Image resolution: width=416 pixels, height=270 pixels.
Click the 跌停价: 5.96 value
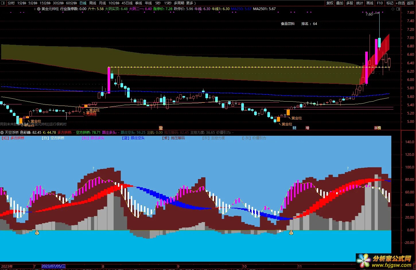183,9
